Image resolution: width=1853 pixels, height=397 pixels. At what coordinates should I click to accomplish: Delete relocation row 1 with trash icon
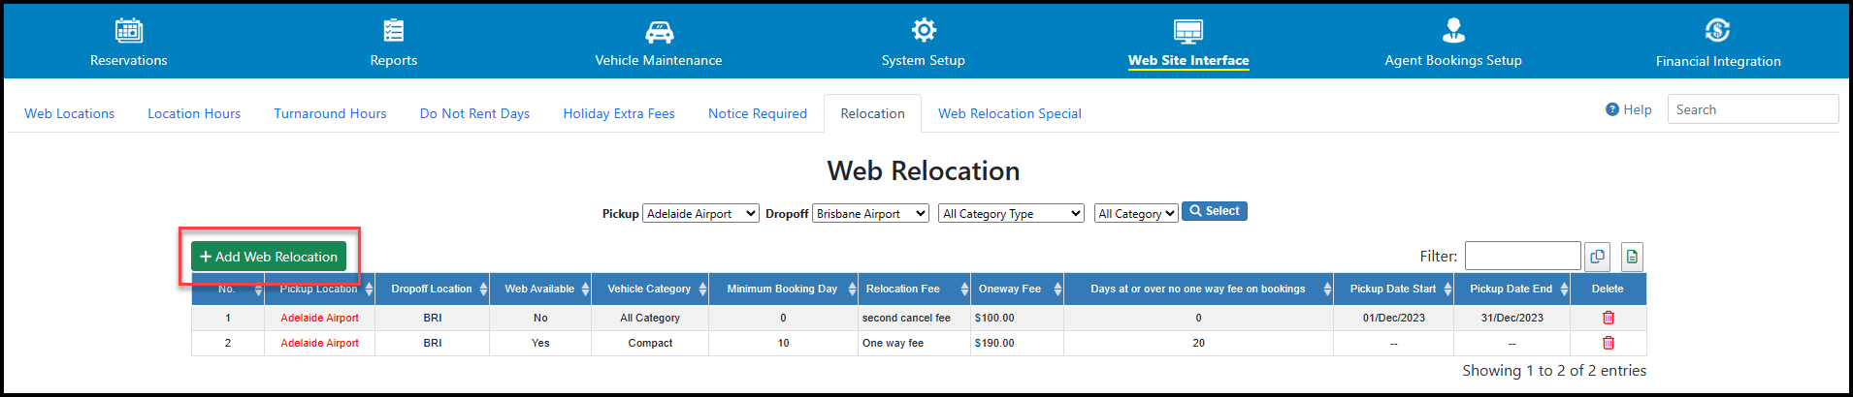1608,318
